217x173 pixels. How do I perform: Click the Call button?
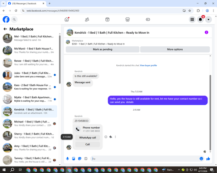[88, 144]
